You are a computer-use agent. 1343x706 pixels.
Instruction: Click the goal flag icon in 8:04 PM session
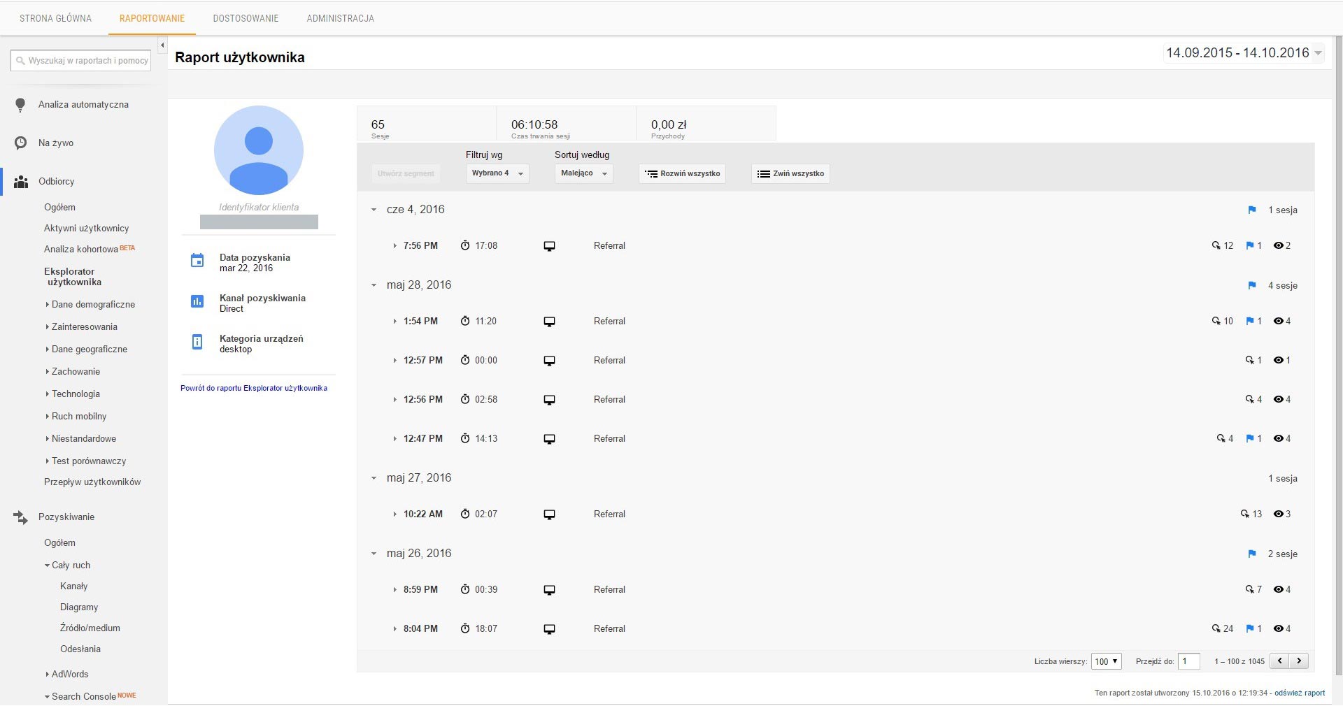click(x=1250, y=628)
